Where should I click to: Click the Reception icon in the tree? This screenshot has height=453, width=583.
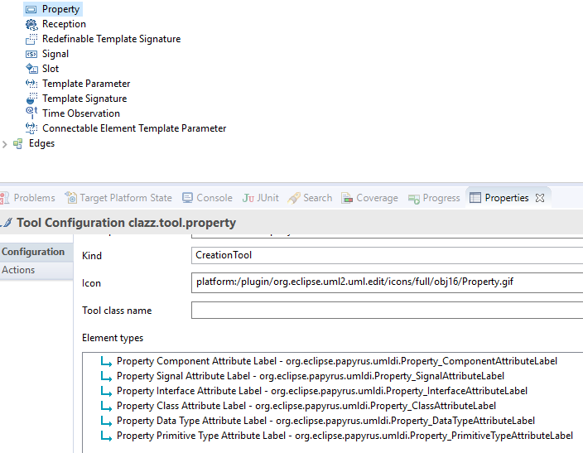click(31, 25)
